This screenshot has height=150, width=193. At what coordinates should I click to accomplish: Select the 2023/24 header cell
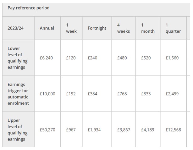16,28
